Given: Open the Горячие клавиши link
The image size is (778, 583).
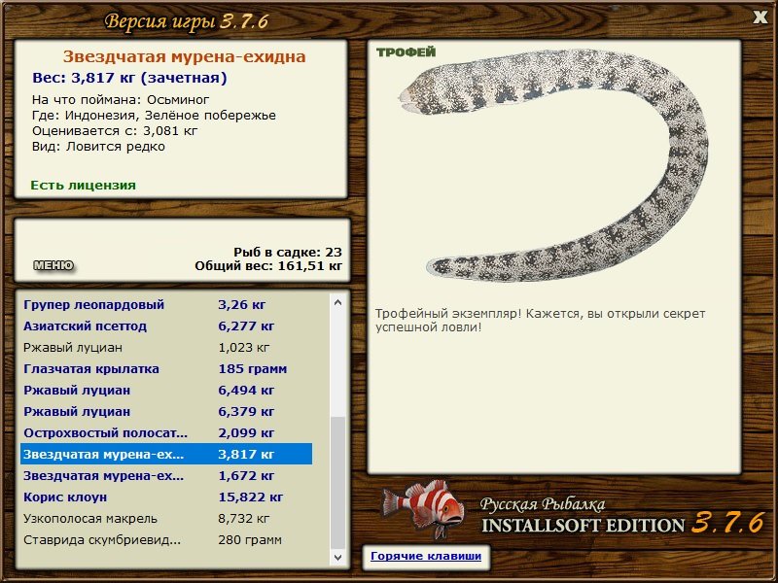Looking at the screenshot, I should 426,556.
